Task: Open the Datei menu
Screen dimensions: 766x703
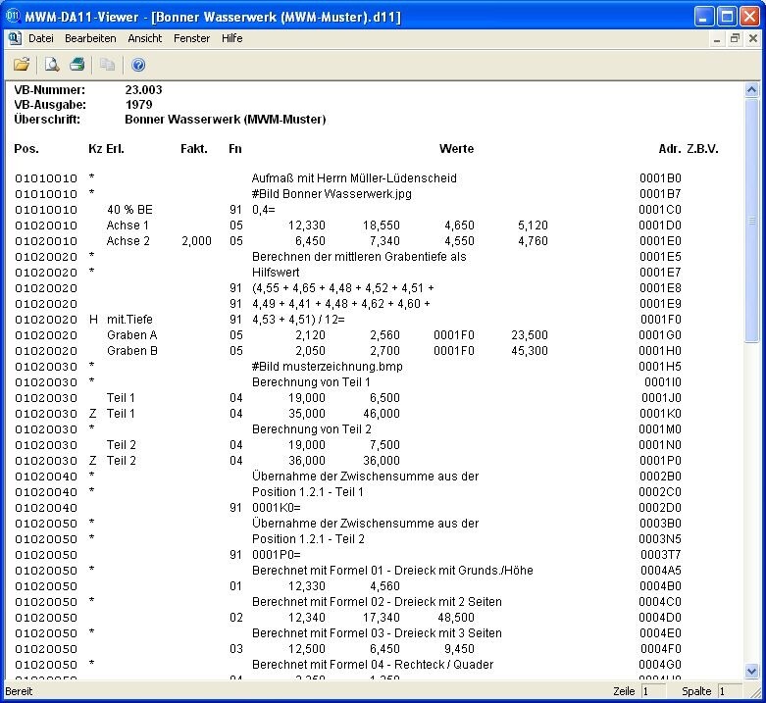Action: point(41,38)
